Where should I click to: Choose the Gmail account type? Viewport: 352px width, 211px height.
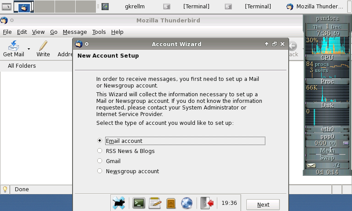(x=100, y=161)
